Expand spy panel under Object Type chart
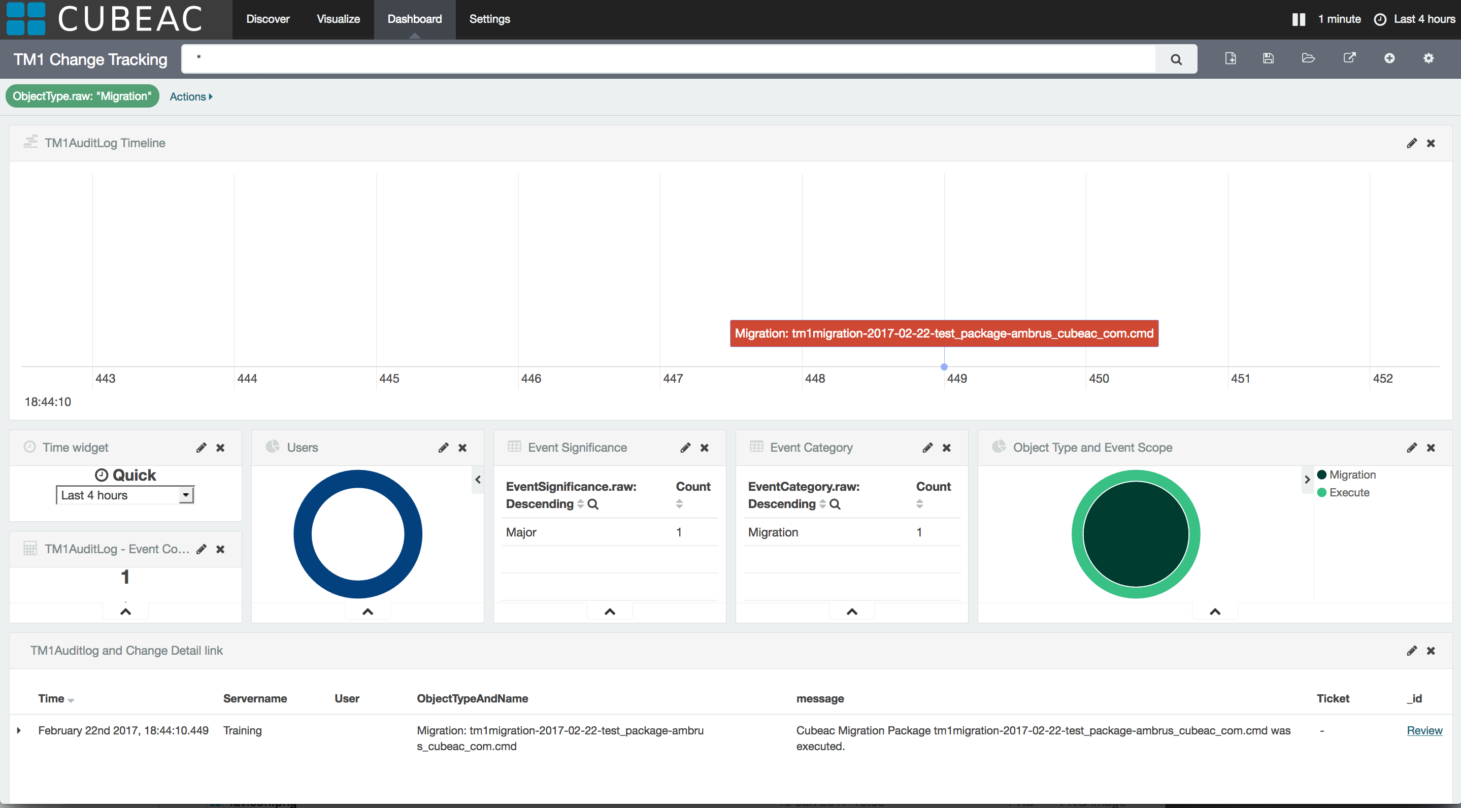The image size is (1461, 808). [x=1215, y=611]
